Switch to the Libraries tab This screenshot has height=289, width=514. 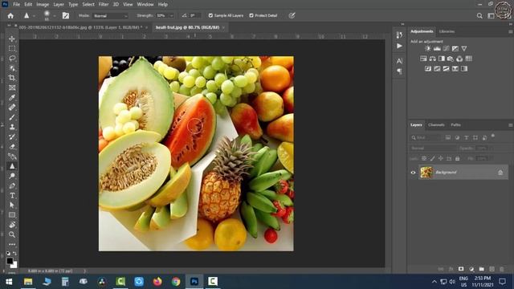point(447,31)
